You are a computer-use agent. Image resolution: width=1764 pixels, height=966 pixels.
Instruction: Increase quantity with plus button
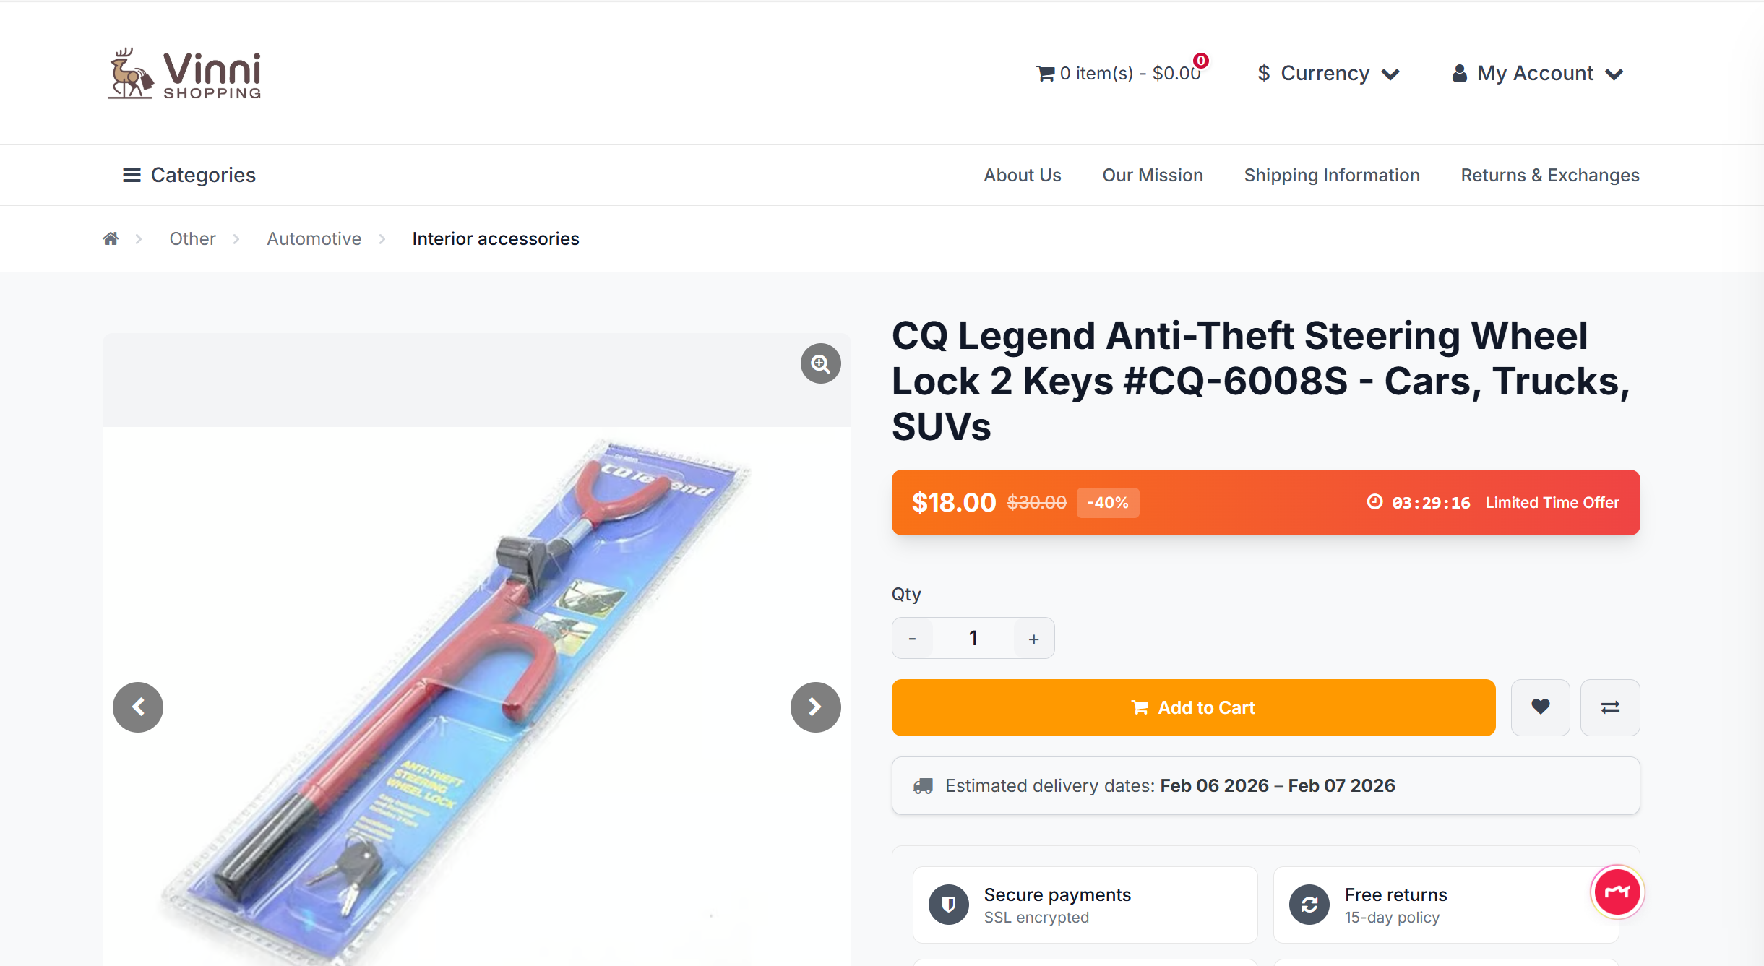click(1033, 639)
